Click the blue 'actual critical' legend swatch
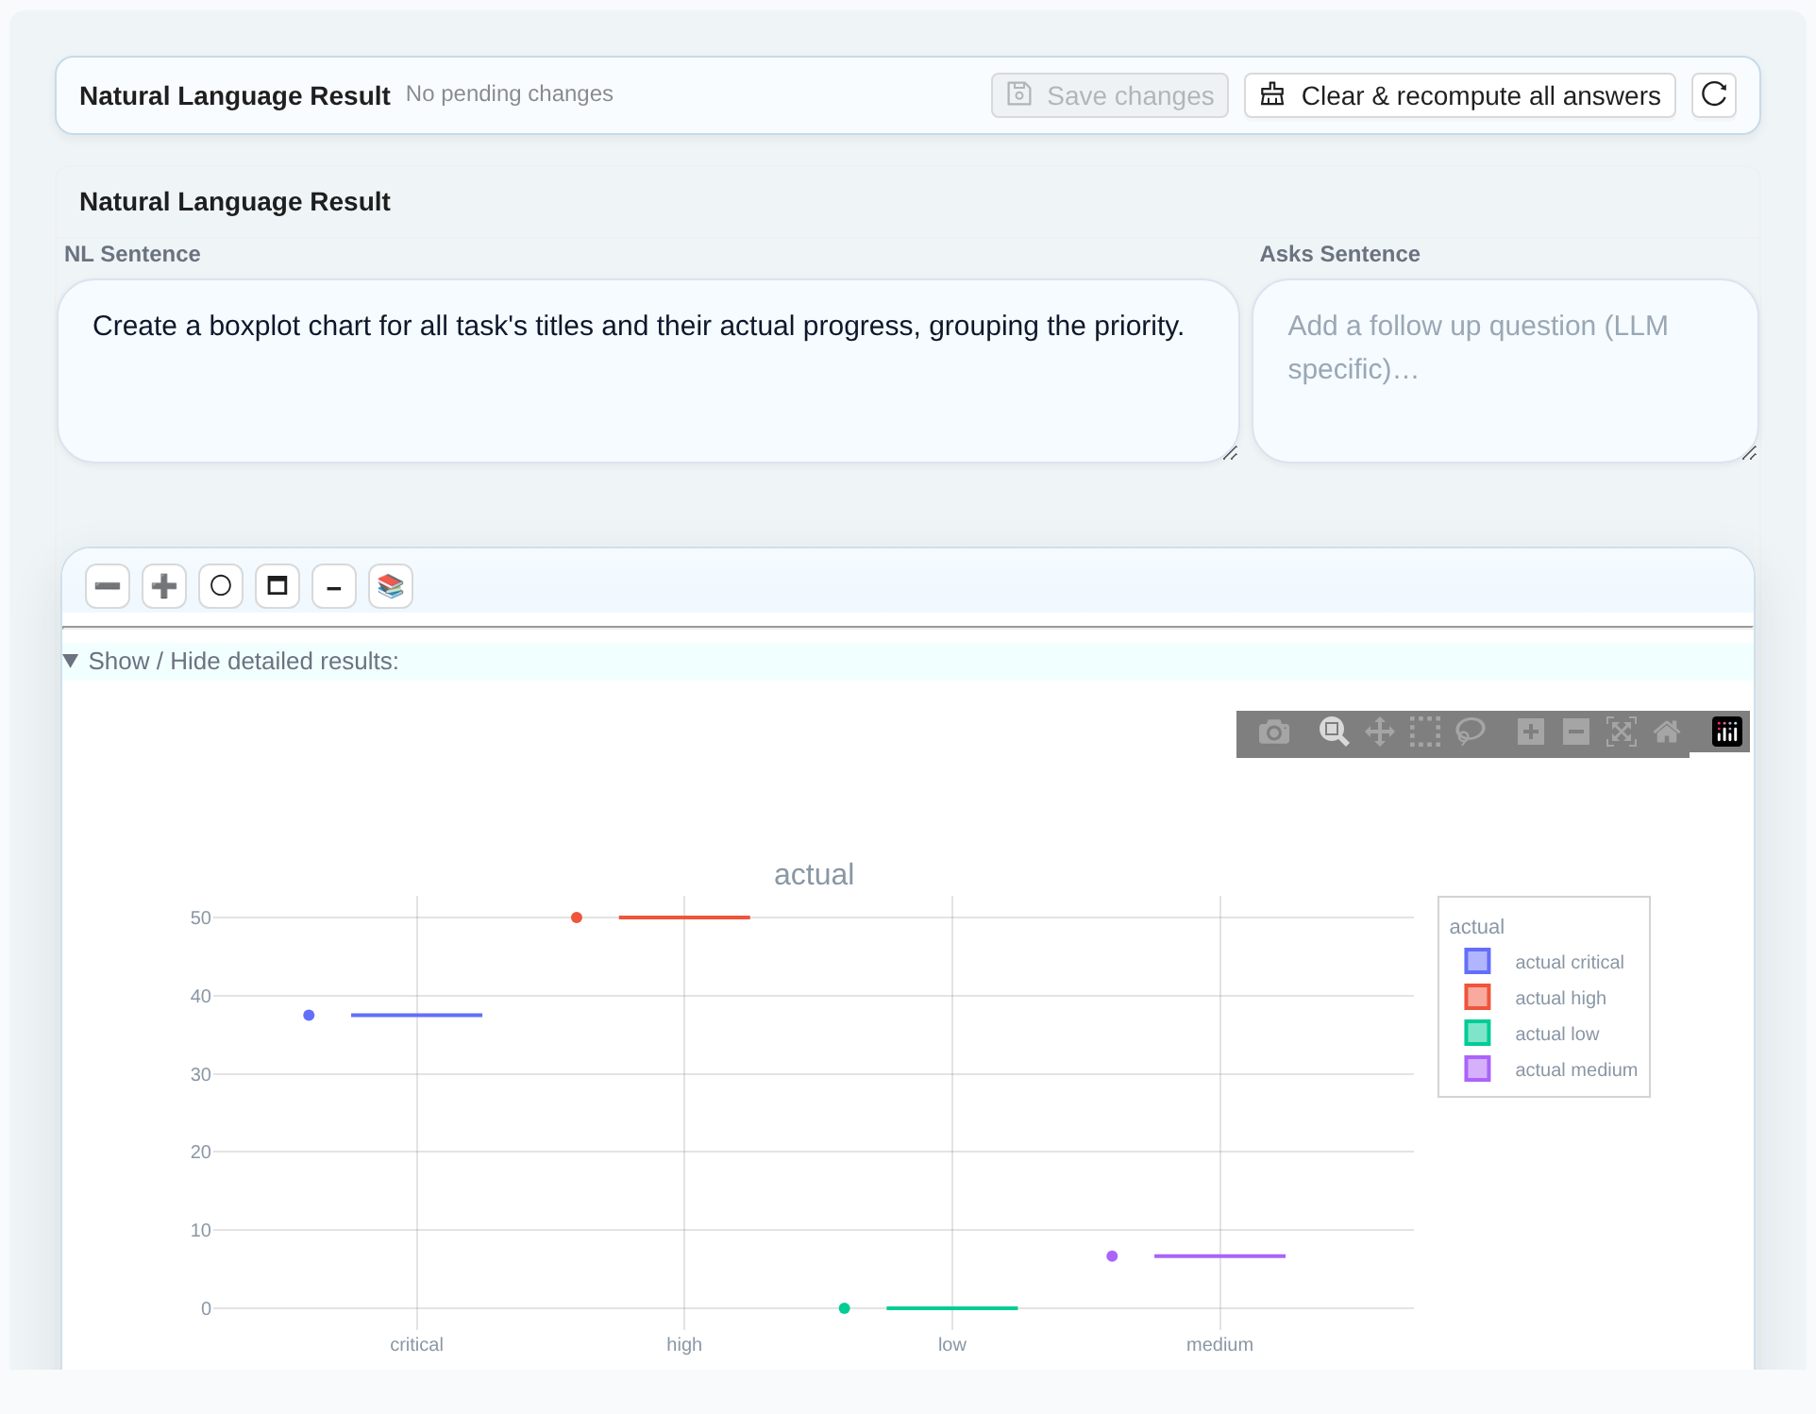 pyautogui.click(x=1477, y=961)
